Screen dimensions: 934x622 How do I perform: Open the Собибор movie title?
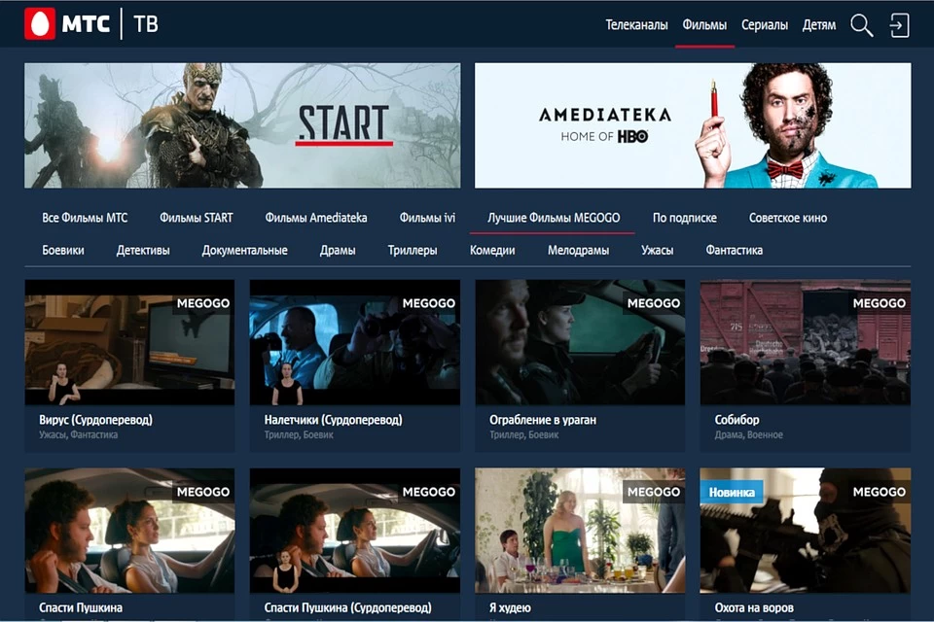736,420
